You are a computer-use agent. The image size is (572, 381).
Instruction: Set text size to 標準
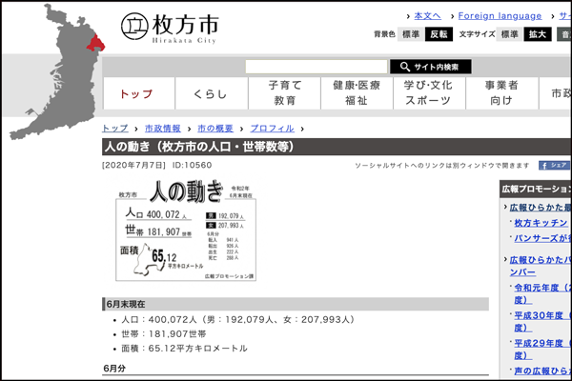pyautogui.click(x=510, y=34)
